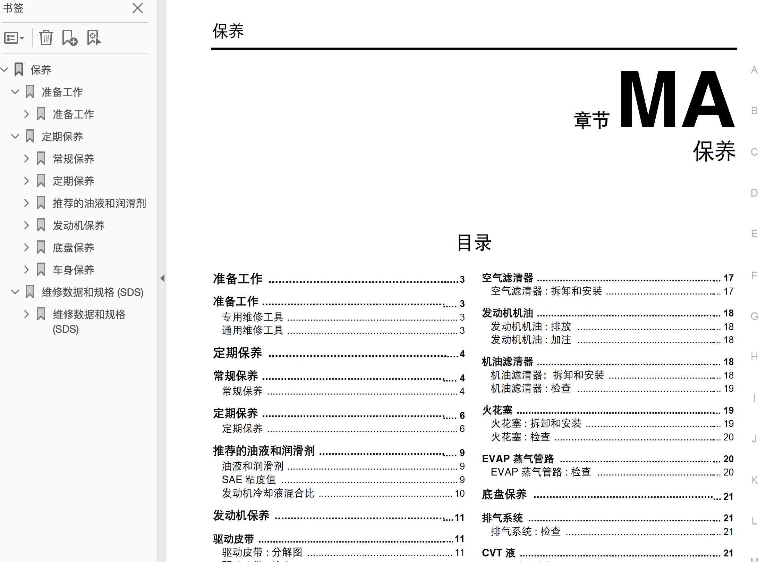This screenshot has height=562, width=766.
Task: Expand the 车身保养 bookmark
Action: point(26,270)
